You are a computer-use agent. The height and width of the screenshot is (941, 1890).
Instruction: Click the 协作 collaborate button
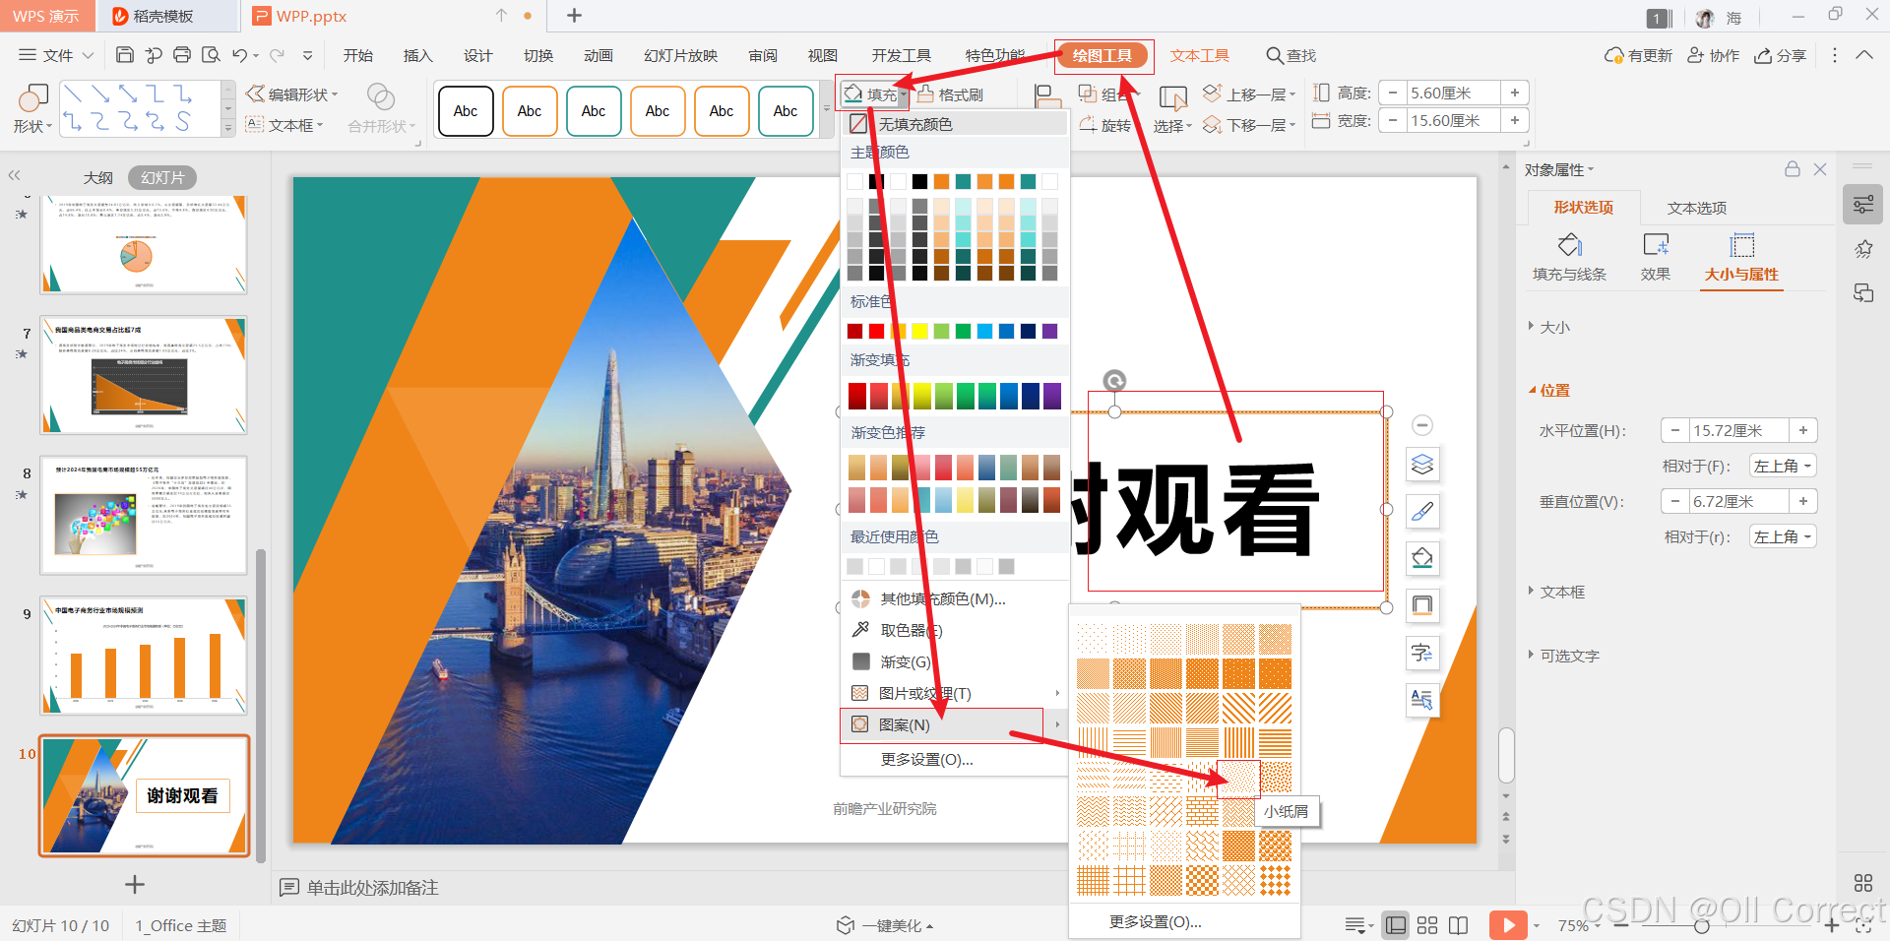1714,55
